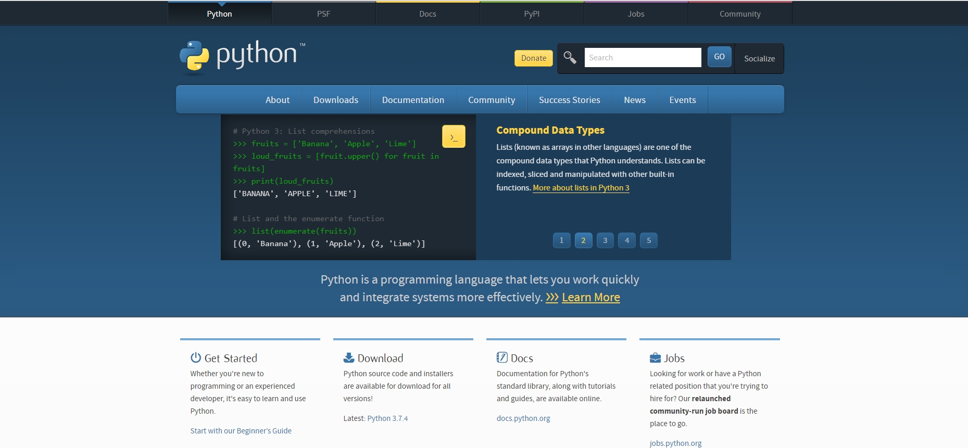968x448 pixels.
Task: Visit the docs.python.org link
Action: (x=523, y=418)
